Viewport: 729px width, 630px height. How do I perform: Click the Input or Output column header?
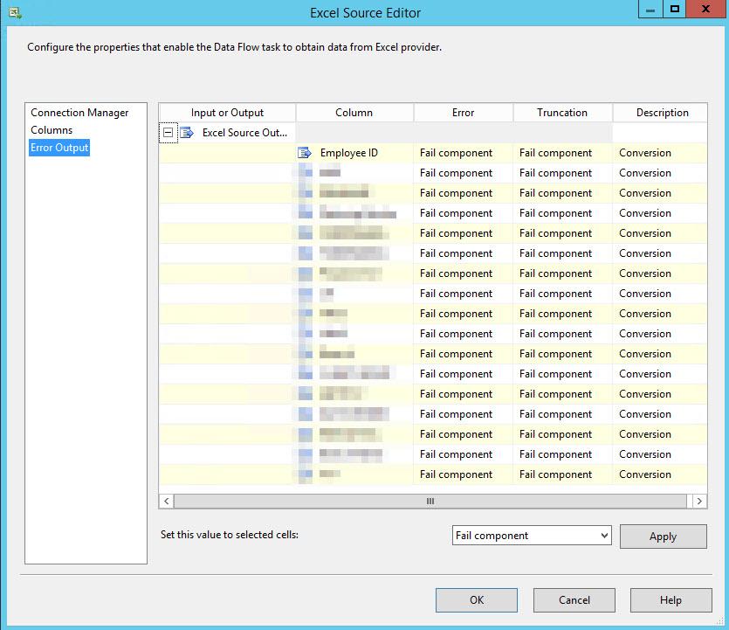coord(227,113)
